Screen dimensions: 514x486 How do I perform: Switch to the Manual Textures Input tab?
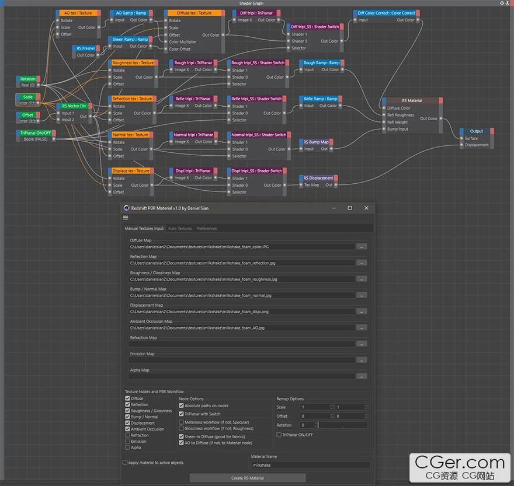pos(144,229)
